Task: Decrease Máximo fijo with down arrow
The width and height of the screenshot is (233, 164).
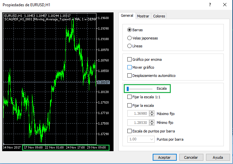Action: (152, 115)
